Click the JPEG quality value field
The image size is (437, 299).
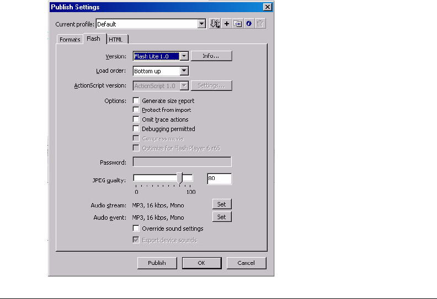220,178
